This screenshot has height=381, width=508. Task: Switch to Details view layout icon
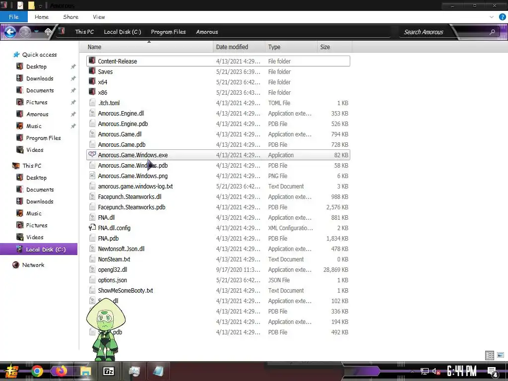(490, 355)
